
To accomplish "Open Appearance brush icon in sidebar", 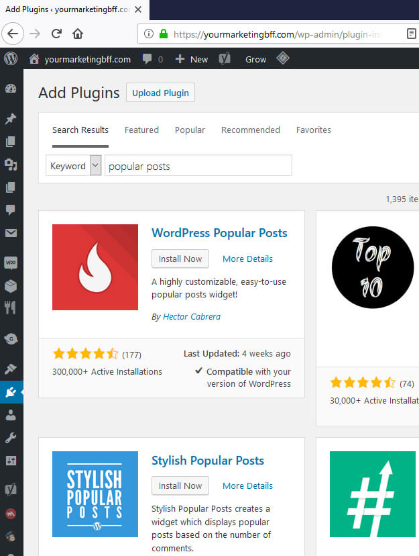I will (11, 369).
